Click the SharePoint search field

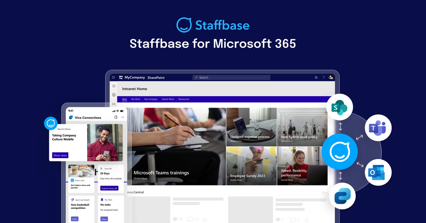(231, 78)
